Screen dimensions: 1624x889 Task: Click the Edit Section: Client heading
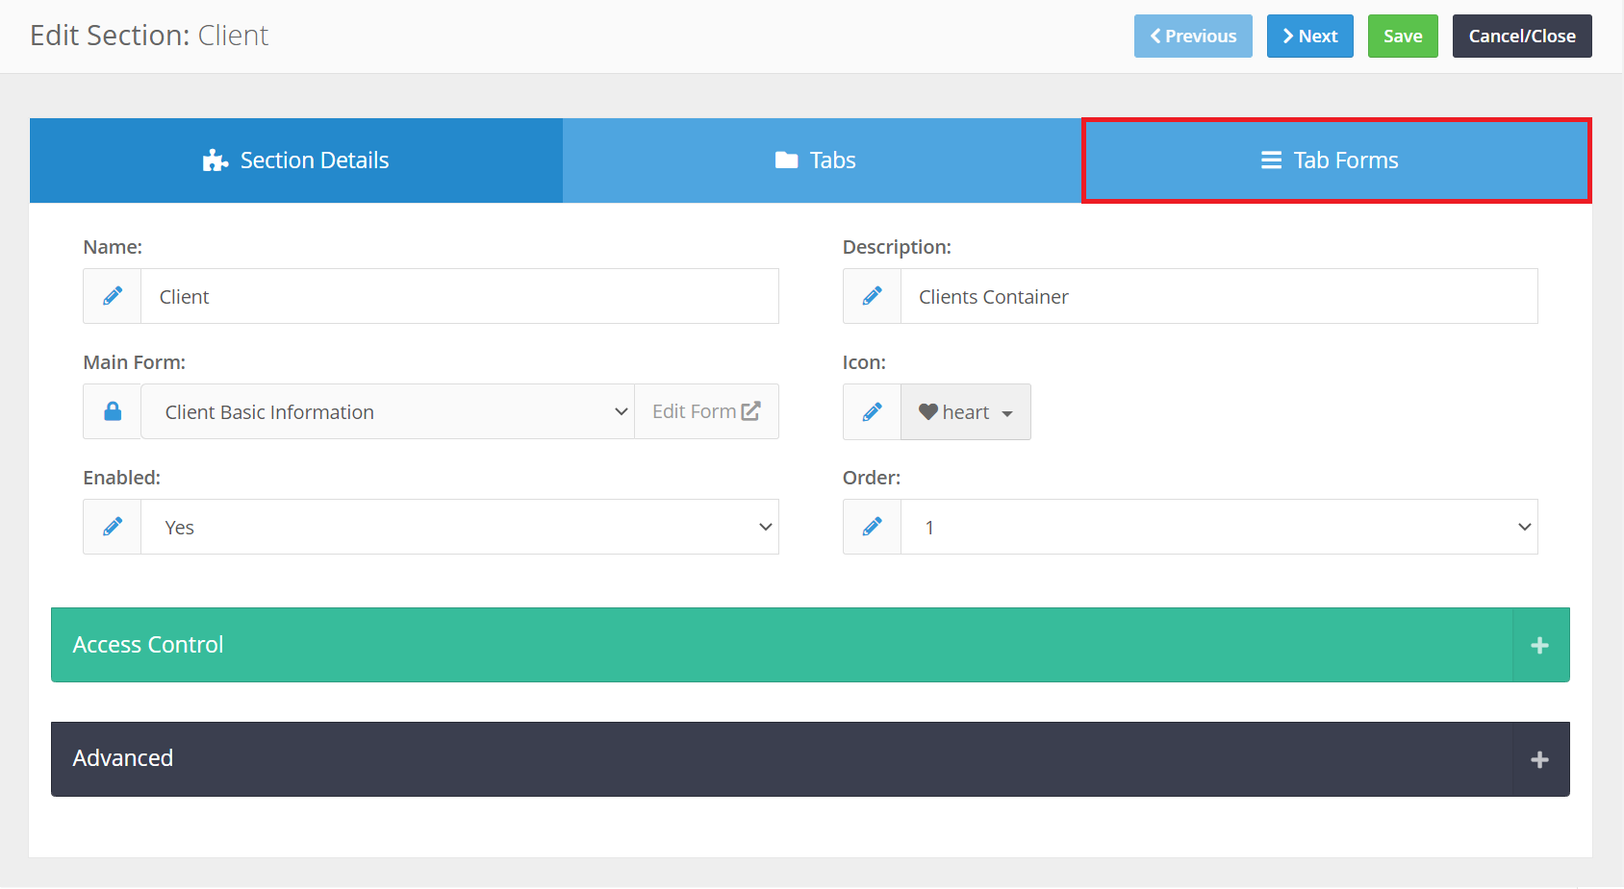[x=149, y=36]
